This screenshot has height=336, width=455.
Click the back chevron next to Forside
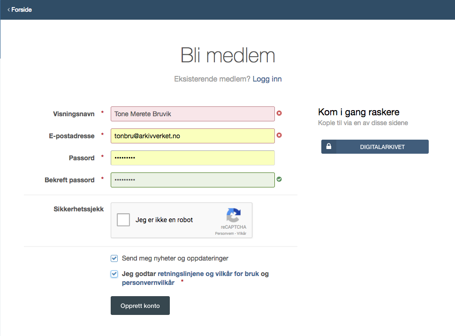(x=8, y=9)
